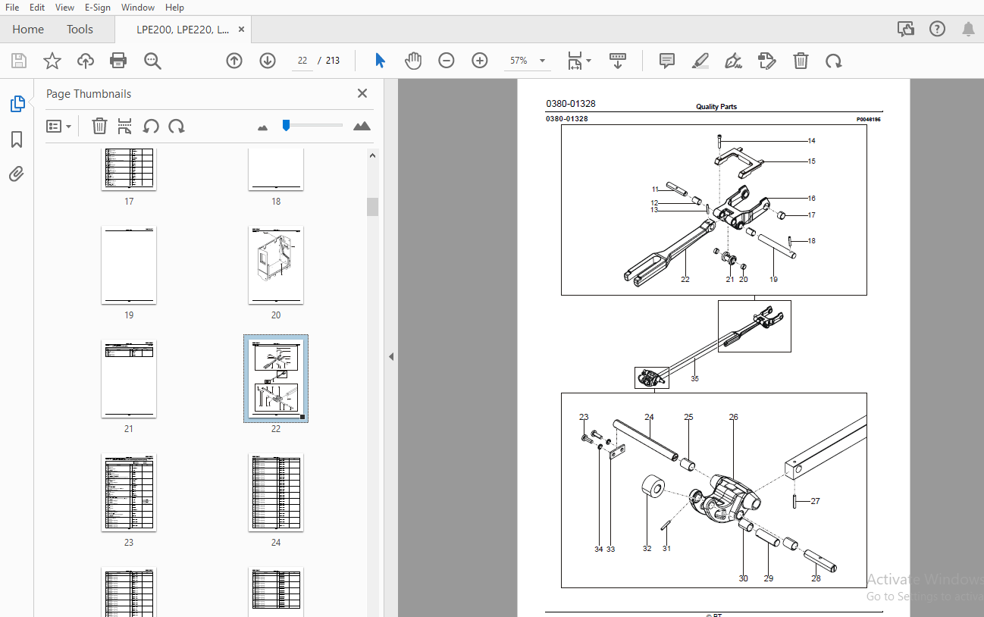Activate the Hand pan tool
This screenshot has height=617, width=984.
click(x=412, y=61)
